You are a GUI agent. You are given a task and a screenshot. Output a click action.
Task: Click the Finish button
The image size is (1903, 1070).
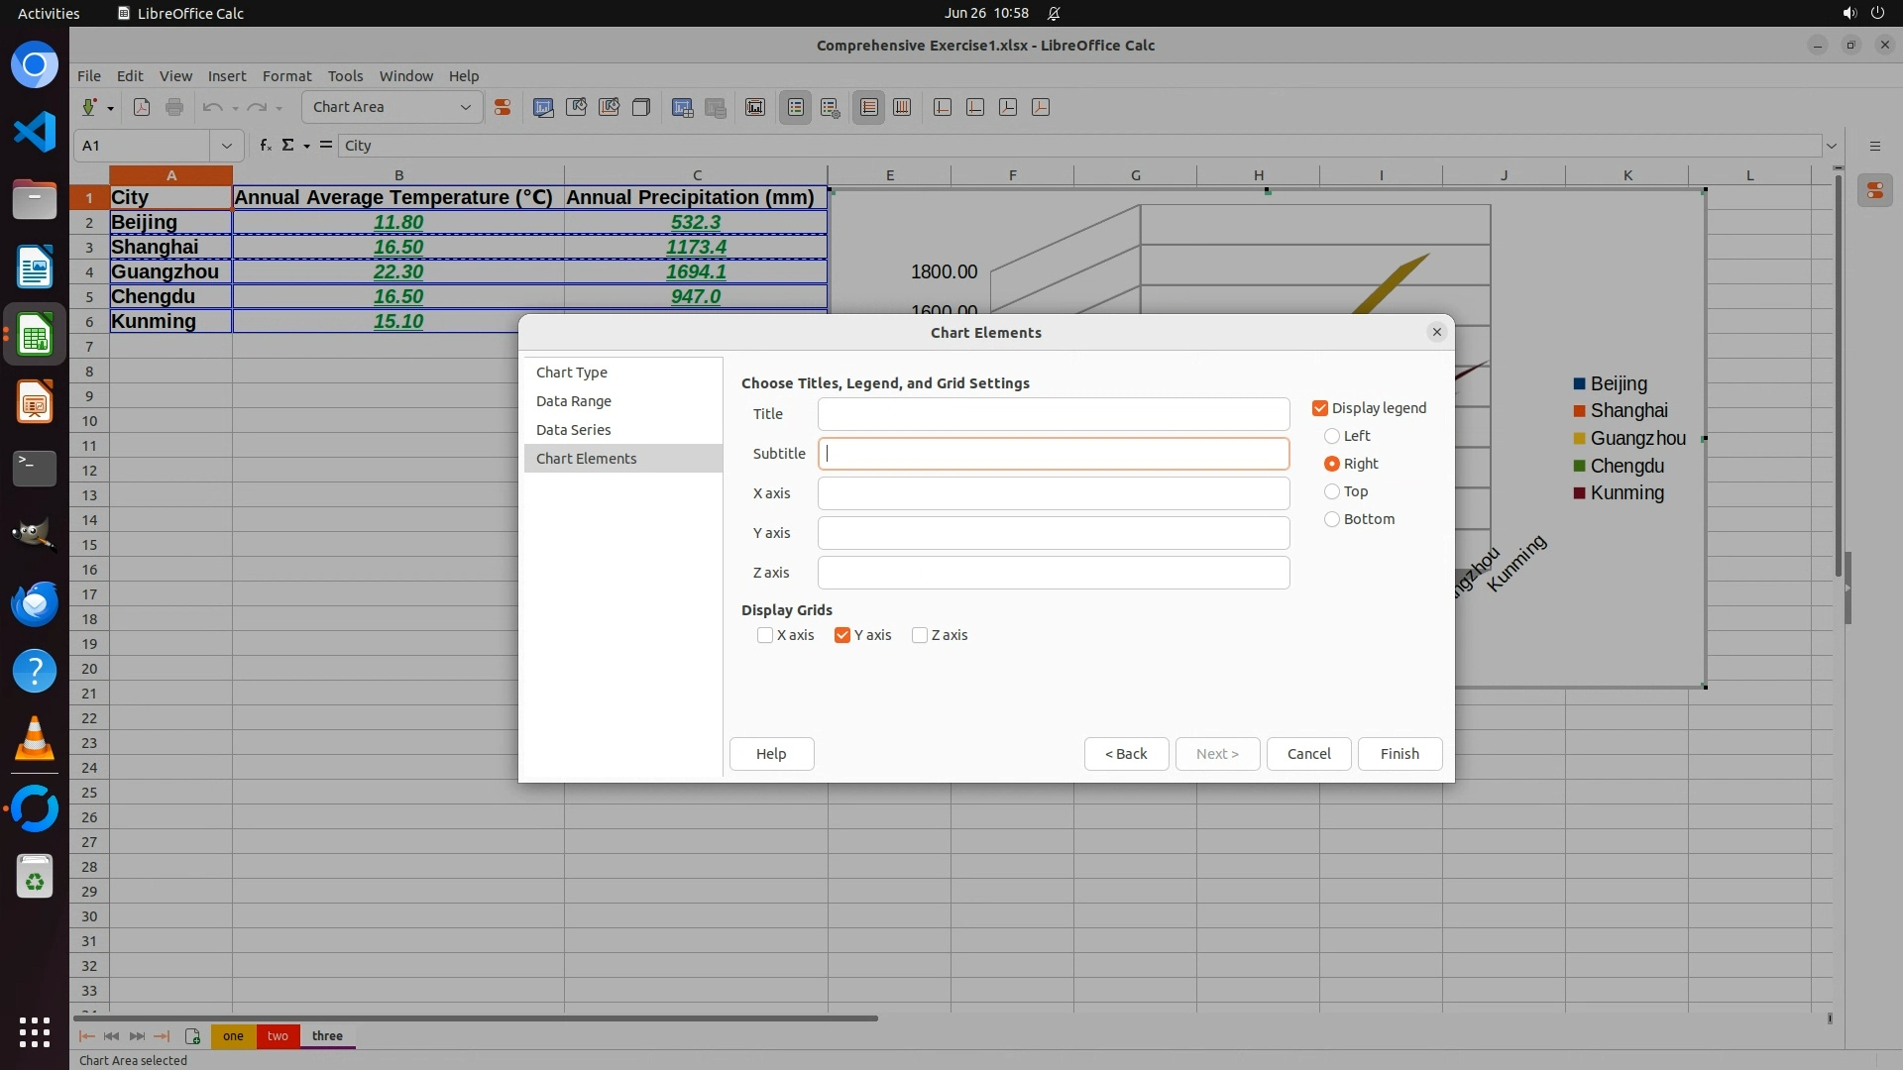1399,754
